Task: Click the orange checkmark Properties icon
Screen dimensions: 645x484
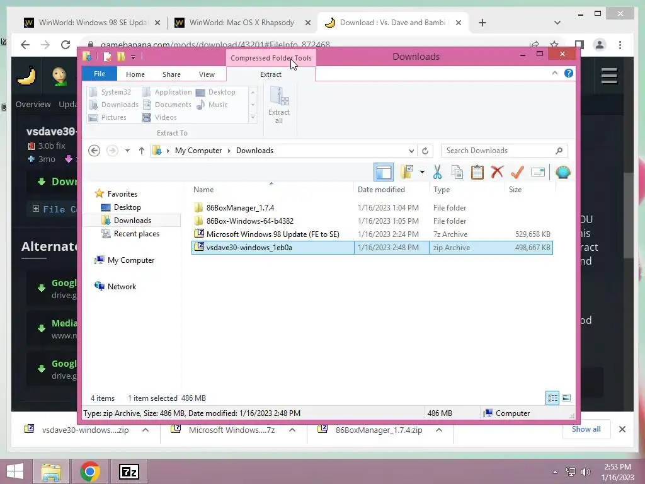Action: 517,172
